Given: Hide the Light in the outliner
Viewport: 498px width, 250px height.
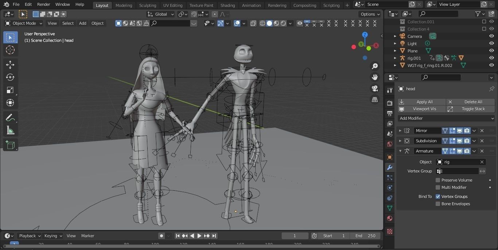Looking at the screenshot, I should [491, 44].
